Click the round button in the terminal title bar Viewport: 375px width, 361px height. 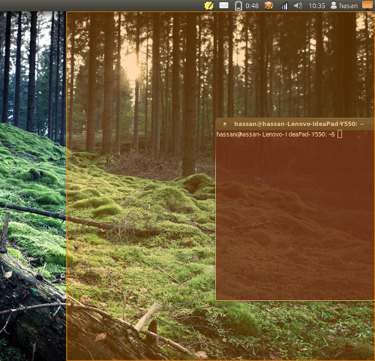tap(224, 124)
